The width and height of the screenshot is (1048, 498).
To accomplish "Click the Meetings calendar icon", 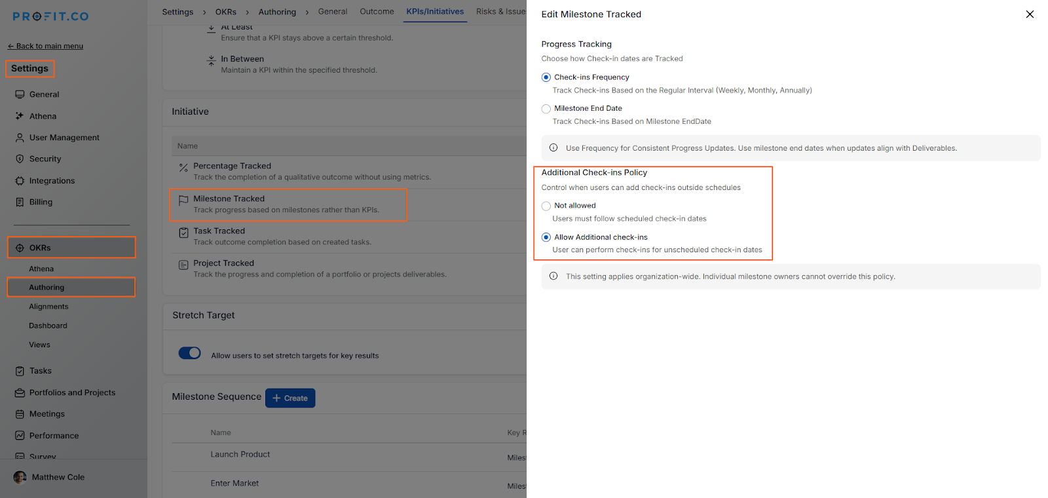I will pyautogui.click(x=20, y=414).
